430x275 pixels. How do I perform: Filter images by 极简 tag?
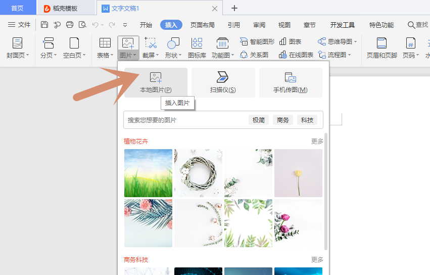pyautogui.click(x=259, y=120)
